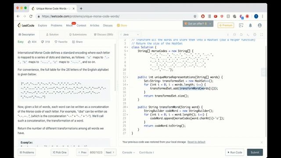Open Articles in top navigation
Screen dimensions: 281x158
95,25
